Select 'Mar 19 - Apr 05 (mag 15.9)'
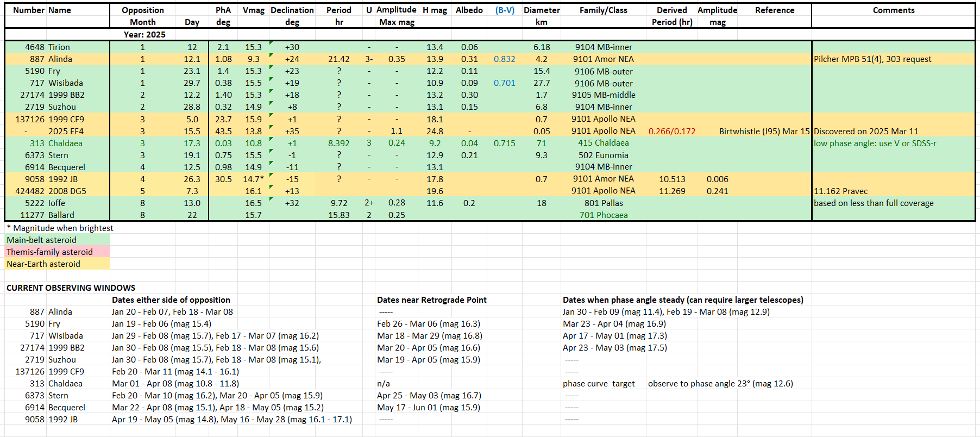This screenshot has width=980, height=437. 429,359
